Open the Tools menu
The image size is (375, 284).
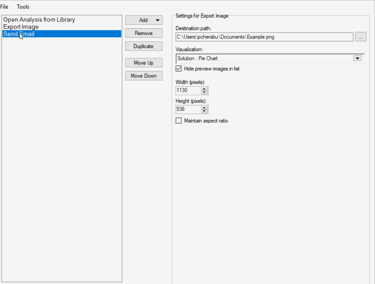tap(23, 7)
